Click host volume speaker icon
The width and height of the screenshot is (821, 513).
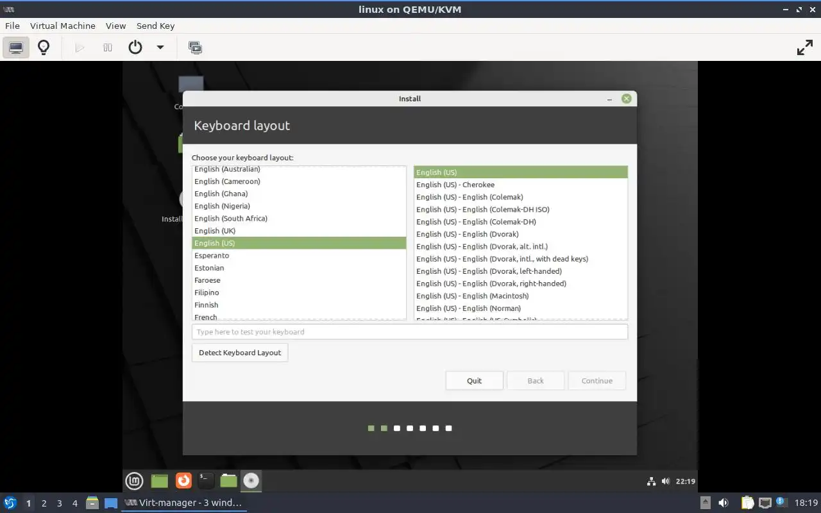723,503
